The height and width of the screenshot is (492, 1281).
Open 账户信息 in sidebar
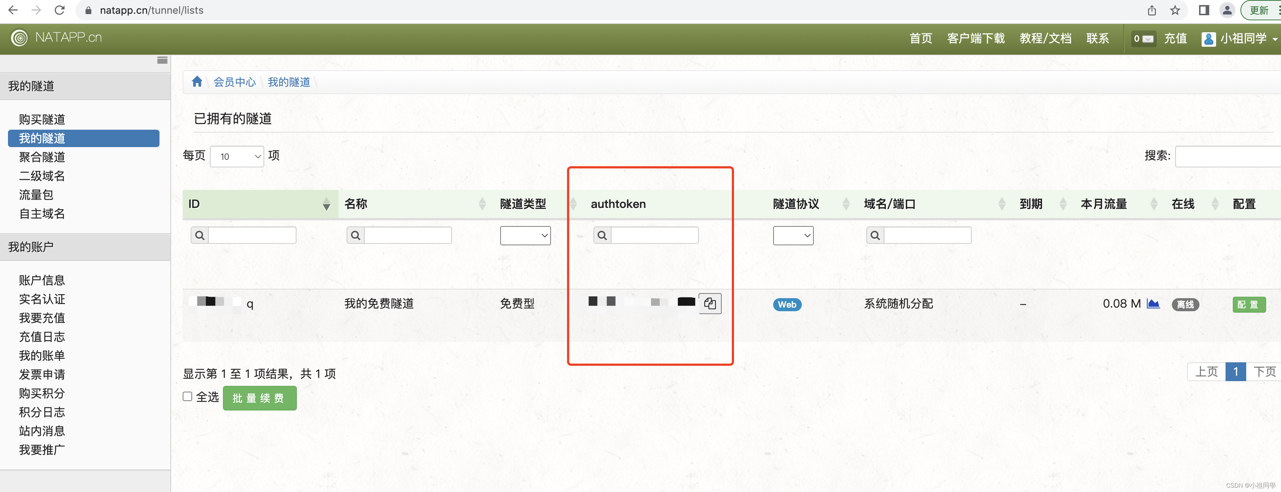pyautogui.click(x=42, y=280)
